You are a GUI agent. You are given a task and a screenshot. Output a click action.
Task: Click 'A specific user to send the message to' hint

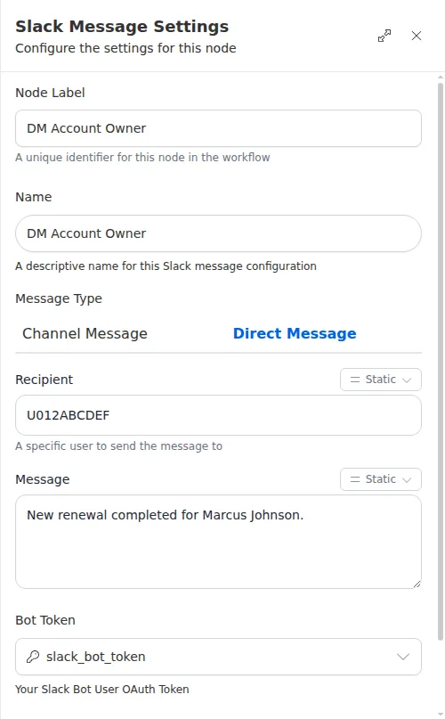pyautogui.click(x=118, y=446)
